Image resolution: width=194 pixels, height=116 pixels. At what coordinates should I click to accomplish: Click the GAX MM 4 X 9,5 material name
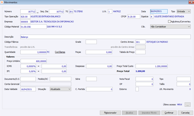pos(54,27)
